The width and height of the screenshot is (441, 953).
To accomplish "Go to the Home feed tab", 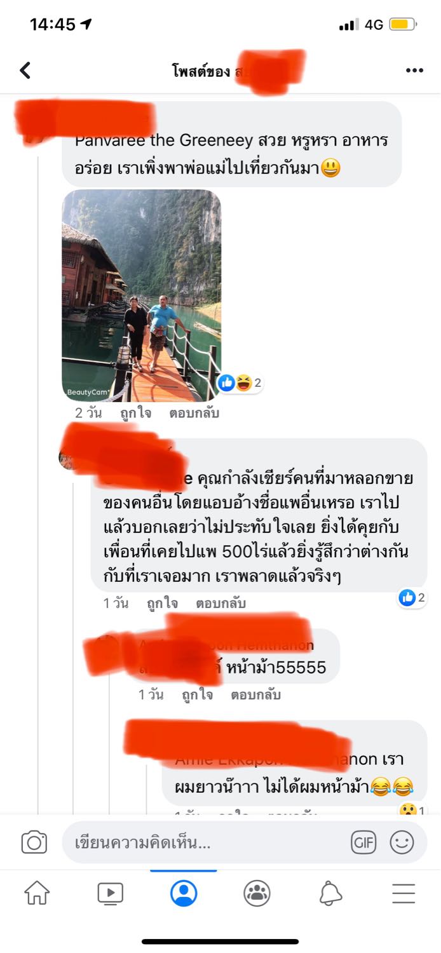I will click(37, 893).
